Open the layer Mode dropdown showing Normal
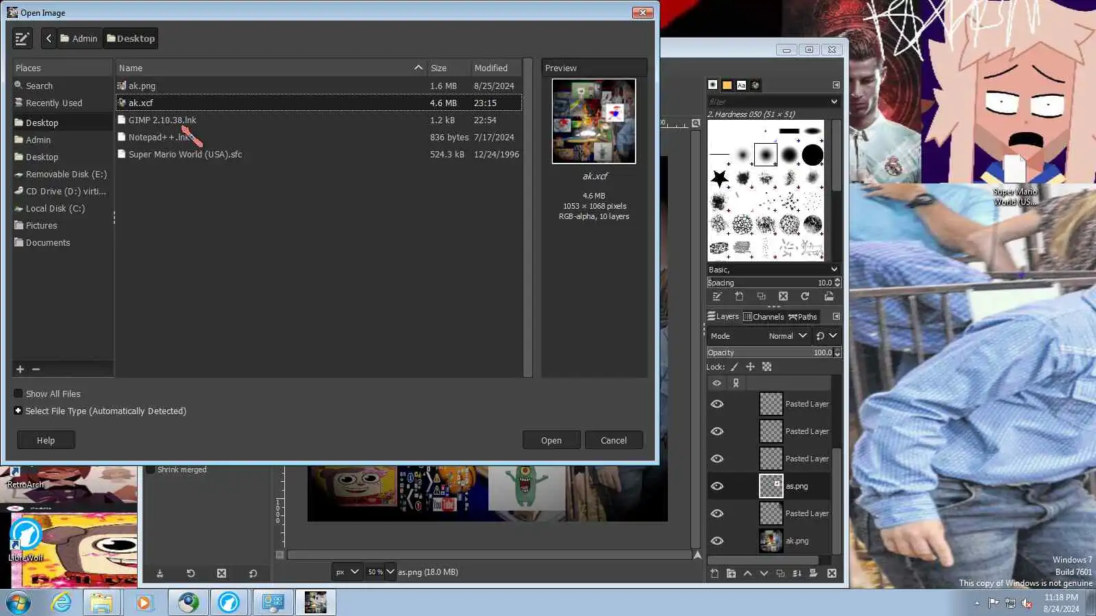This screenshot has width=1096, height=616. coord(759,336)
